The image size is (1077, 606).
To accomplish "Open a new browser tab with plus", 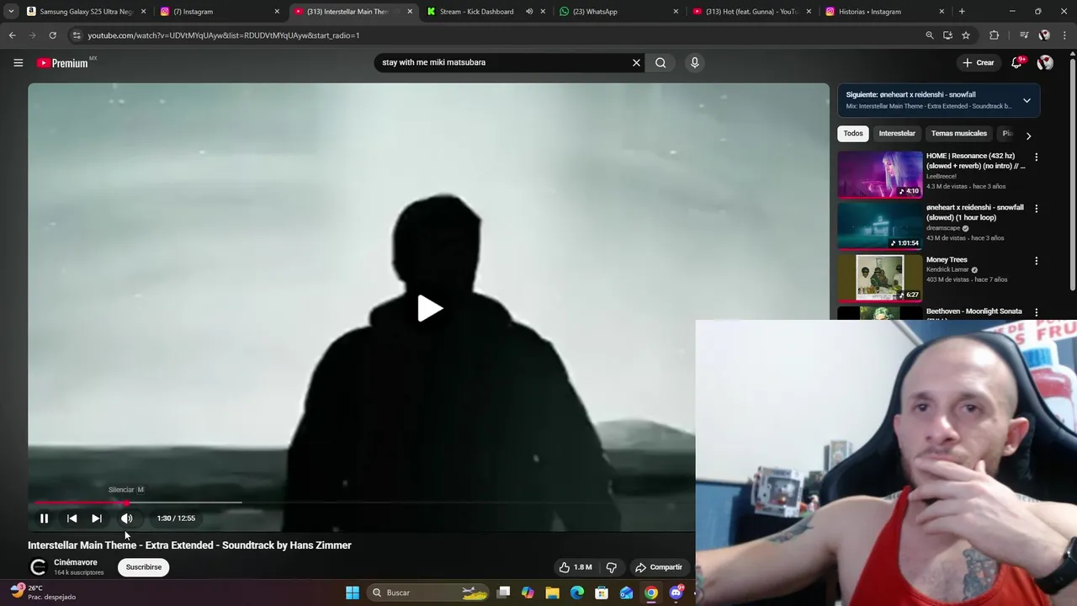I will coord(962,12).
